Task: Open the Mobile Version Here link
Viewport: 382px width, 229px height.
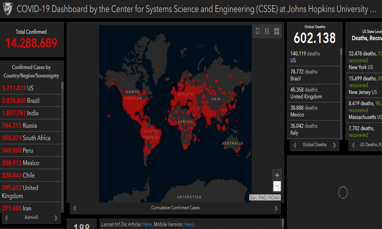Action: coord(189,224)
